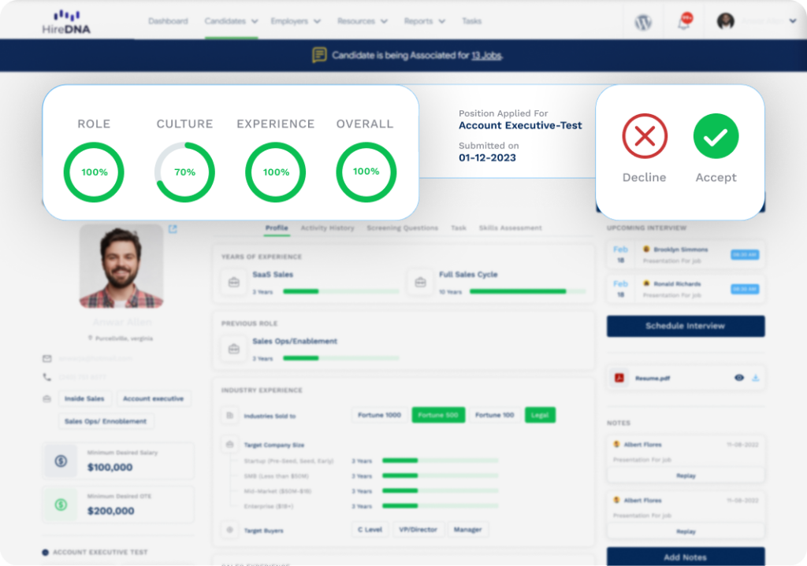This screenshot has height=566, width=807.
Task: Click the Resume.pdf PDF file icon
Action: 619,378
